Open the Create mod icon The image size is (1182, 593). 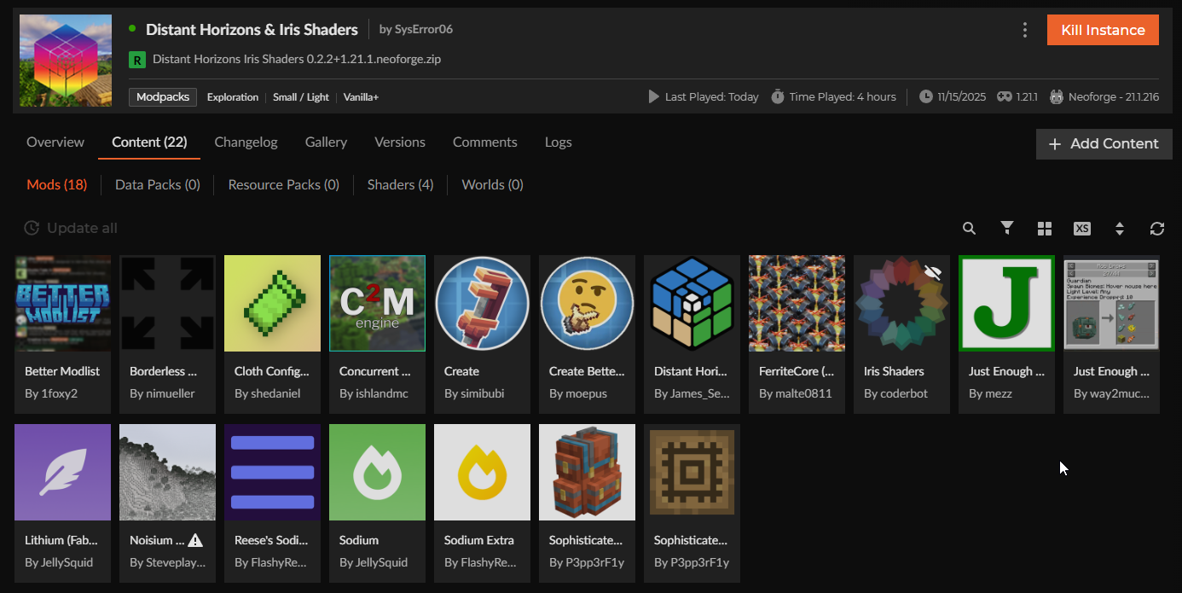click(x=483, y=303)
